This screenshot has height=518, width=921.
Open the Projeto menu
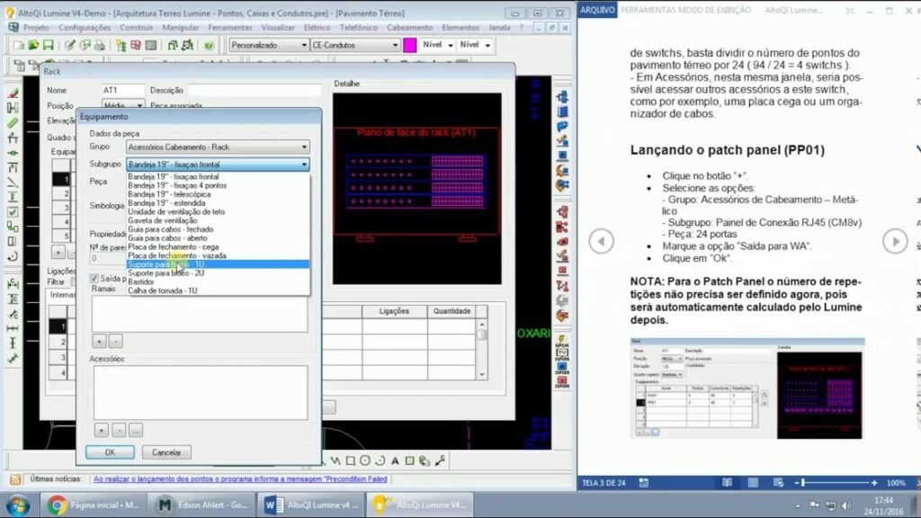point(36,28)
